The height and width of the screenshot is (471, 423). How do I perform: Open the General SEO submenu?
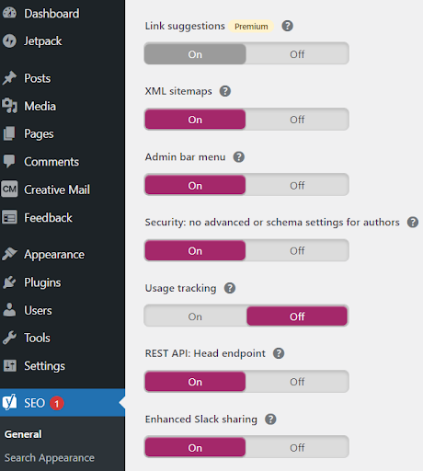23,434
